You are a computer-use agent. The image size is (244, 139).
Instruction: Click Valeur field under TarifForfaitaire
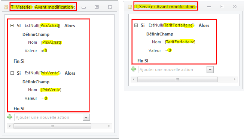pyautogui.click(x=168, y=50)
